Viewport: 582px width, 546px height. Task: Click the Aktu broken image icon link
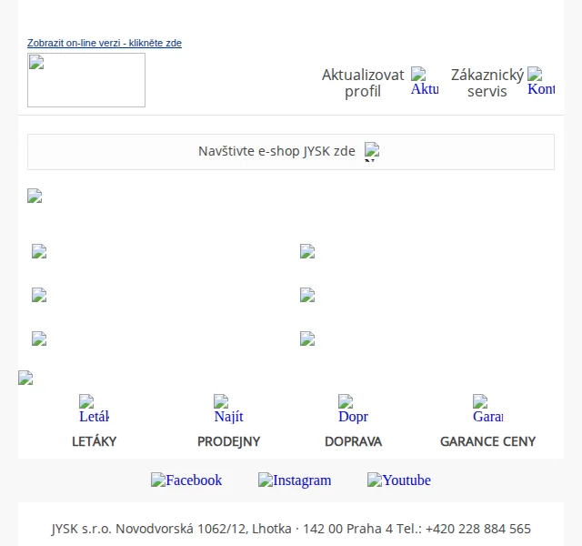point(425,81)
